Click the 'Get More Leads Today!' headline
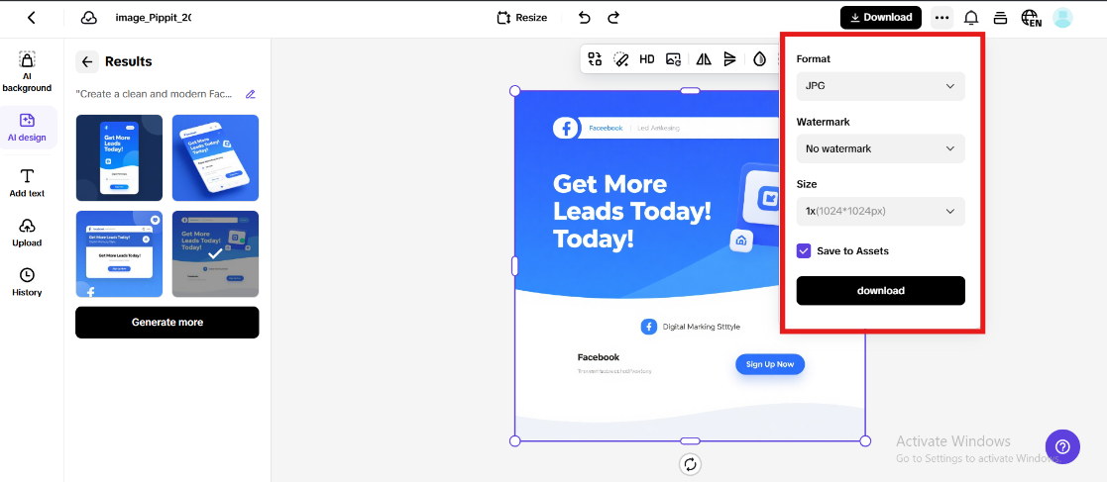 pos(632,212)
